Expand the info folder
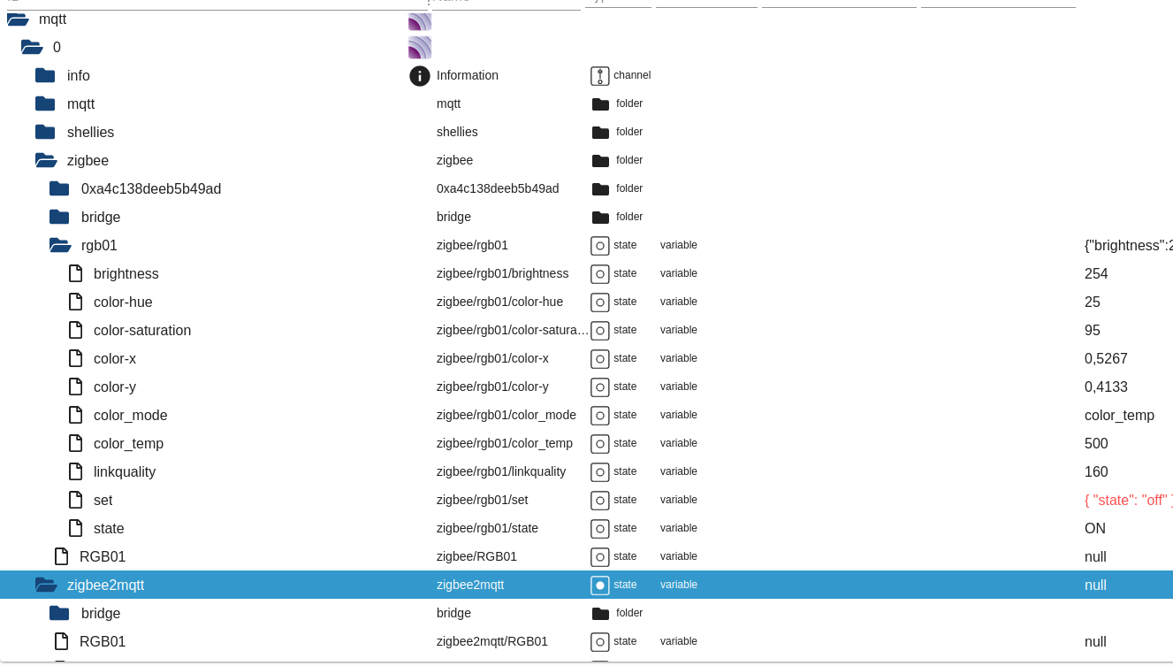The width and height of the screenshot is (1173, 666). click(x=45, y=75)
